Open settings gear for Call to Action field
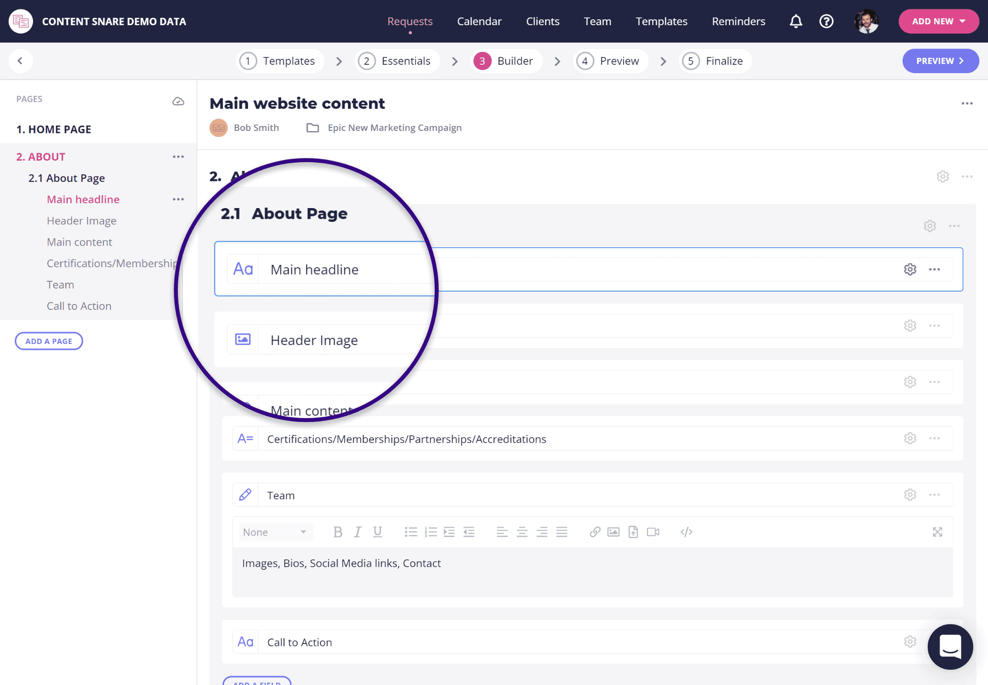The width and height of the screenshot is (988, 685). [910, 642]
